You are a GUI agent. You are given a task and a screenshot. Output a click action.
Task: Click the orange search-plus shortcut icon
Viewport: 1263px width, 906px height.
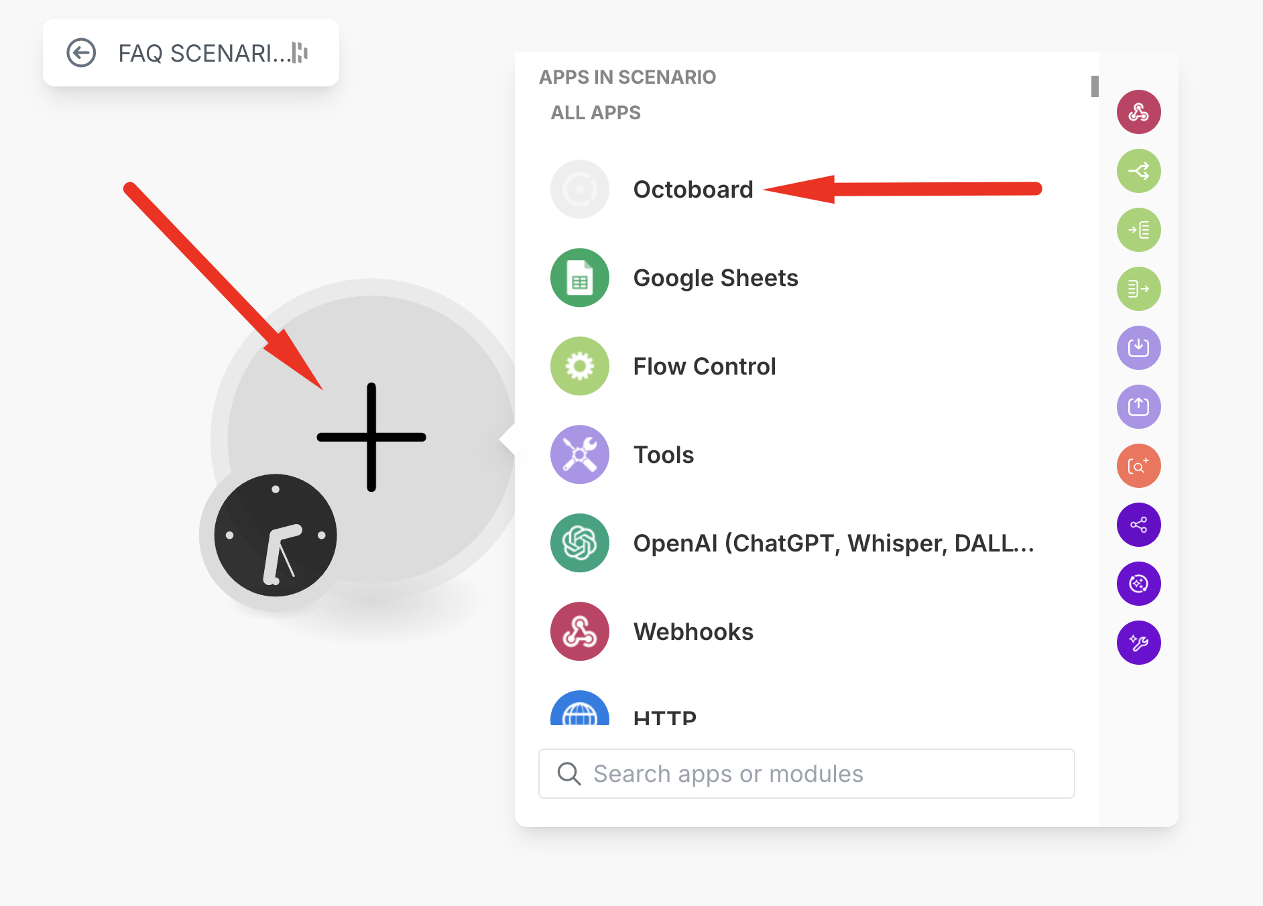1138,466
